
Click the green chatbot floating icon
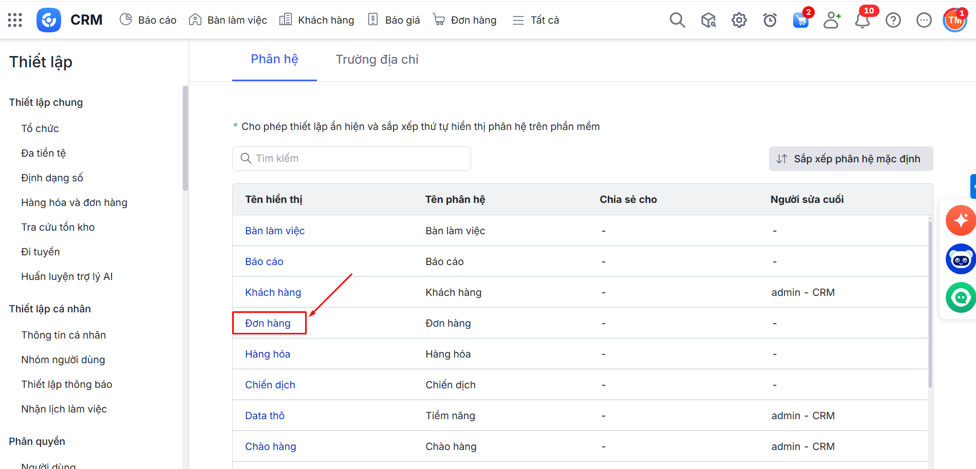(960, 297)
